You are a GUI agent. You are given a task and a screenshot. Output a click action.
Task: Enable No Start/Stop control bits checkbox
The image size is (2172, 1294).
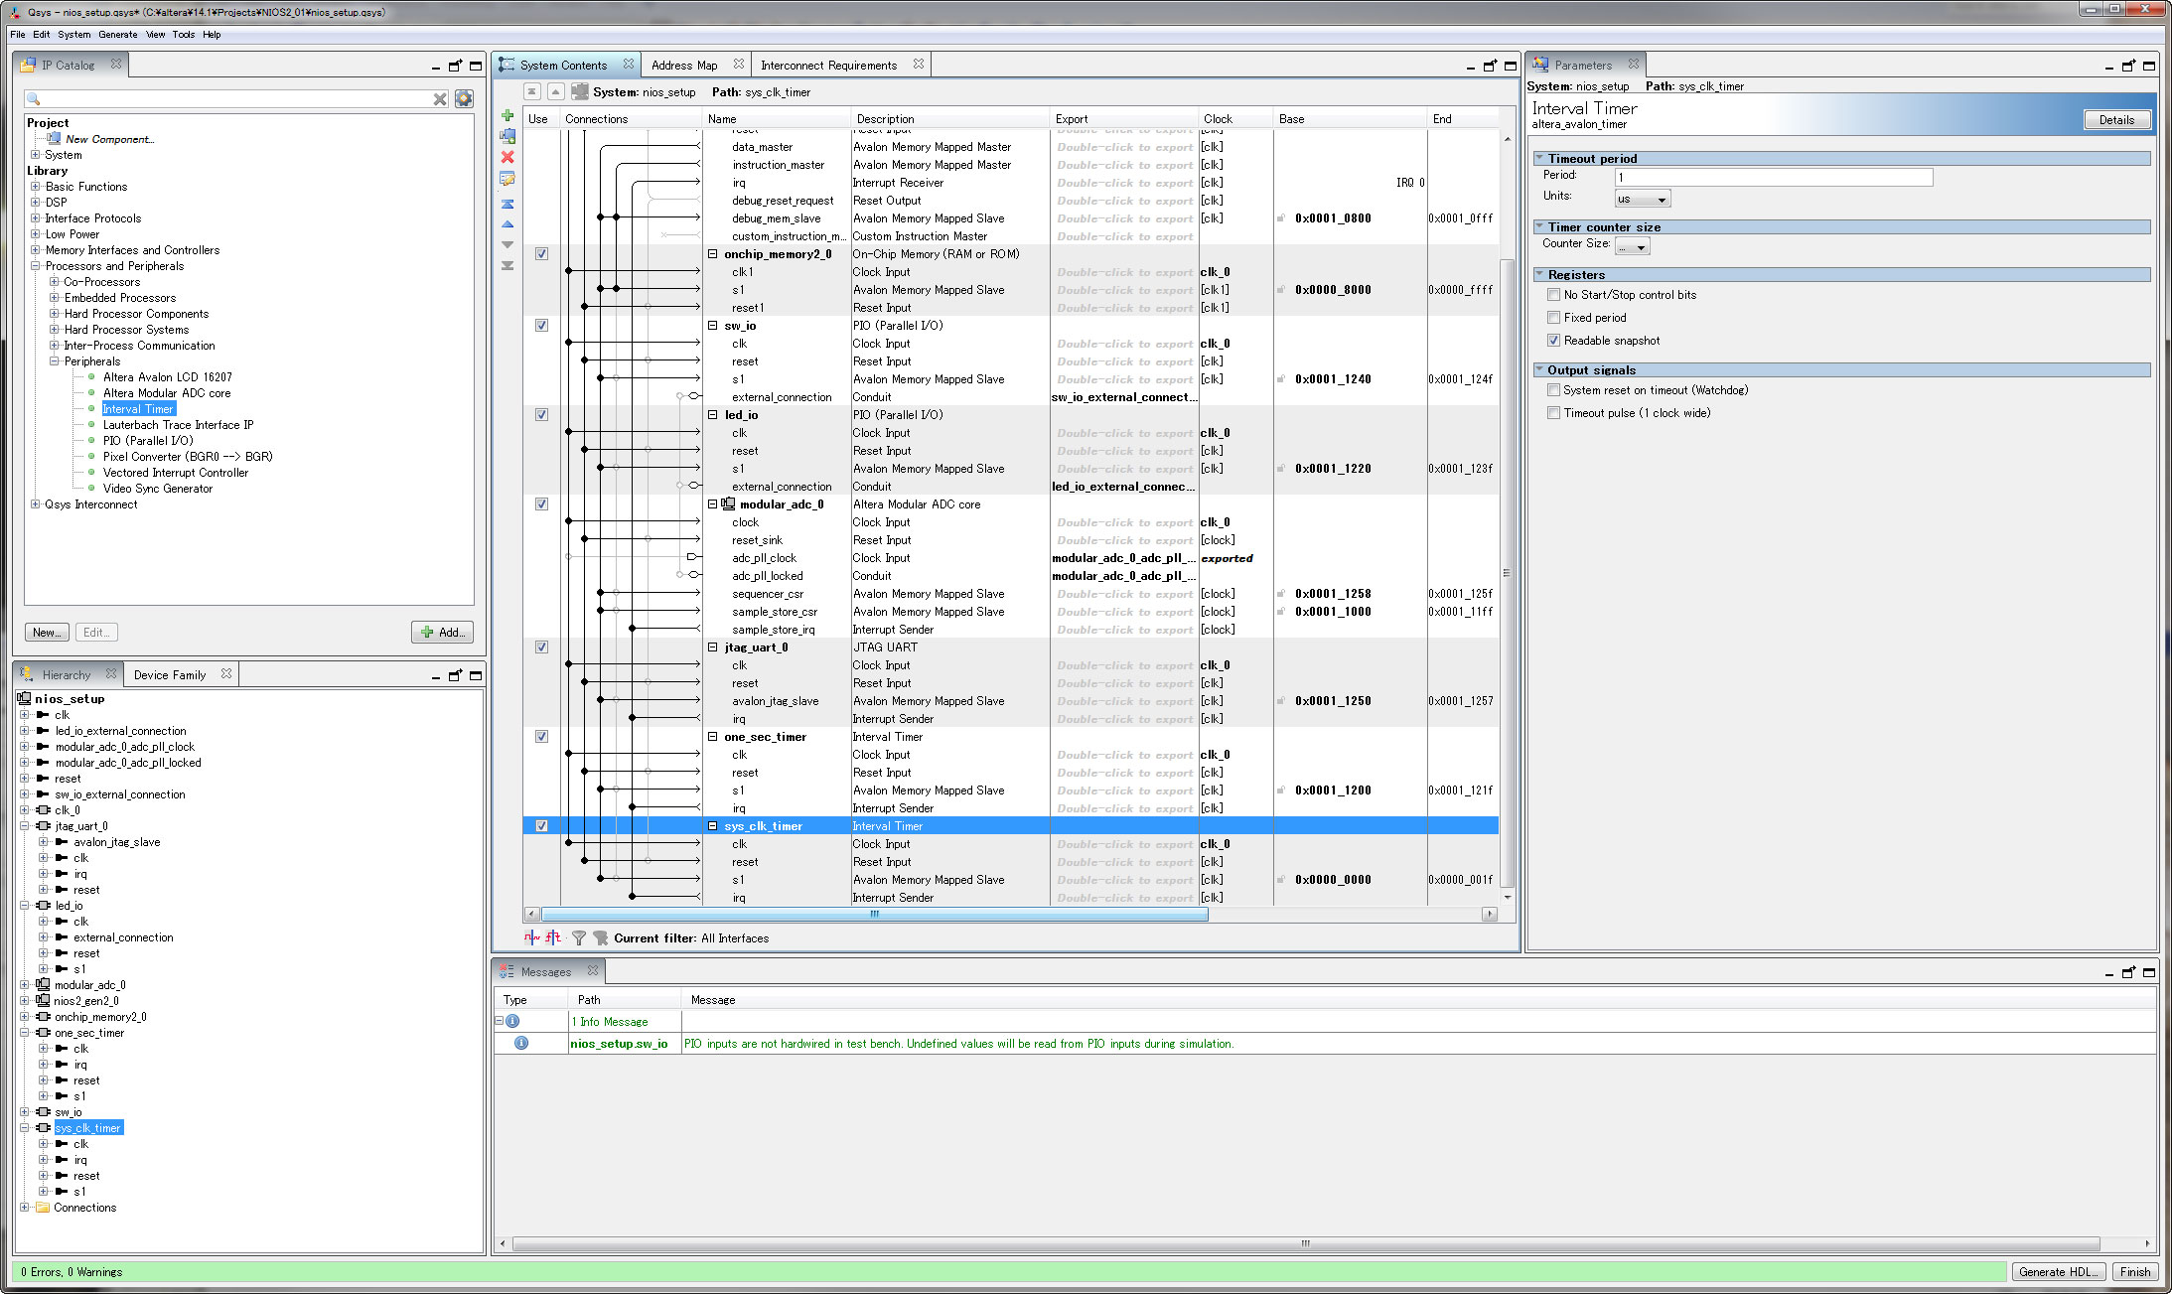1553,295
